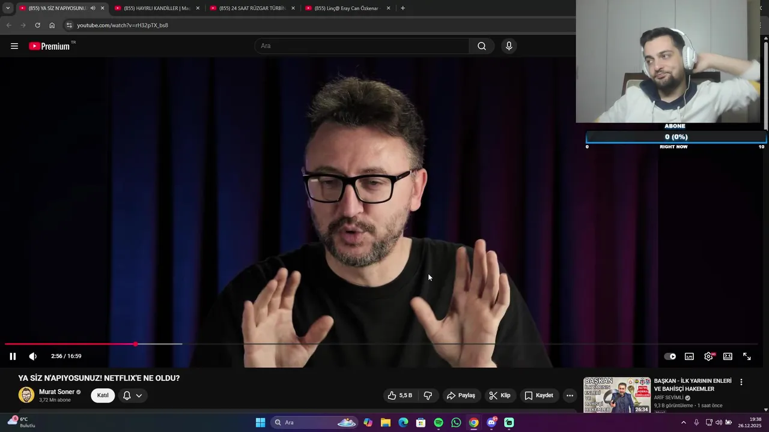Go forward in browser history
This screenshot has width=769, height=432.
[x=23, y=25]
